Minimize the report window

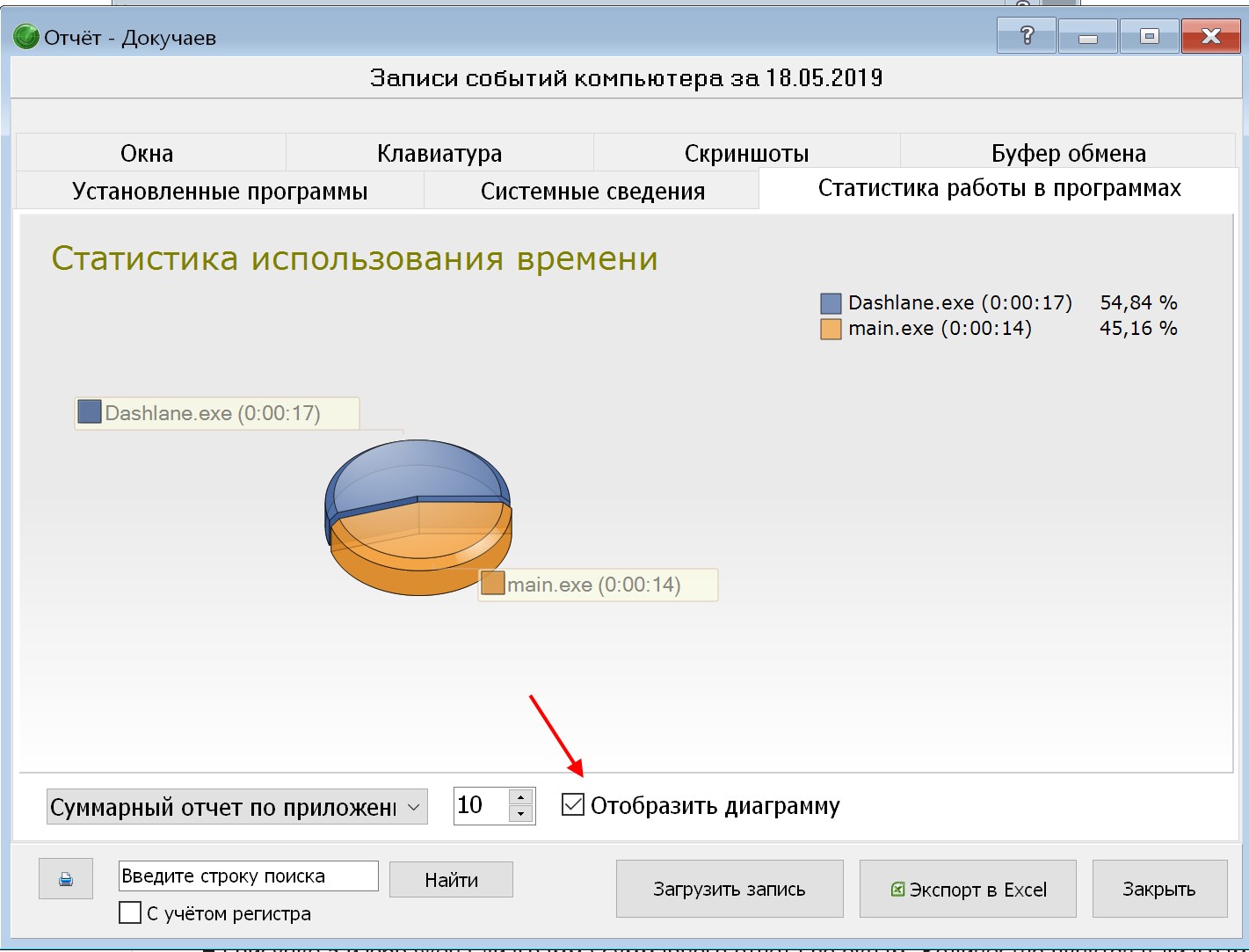[x=1088, y=37]
